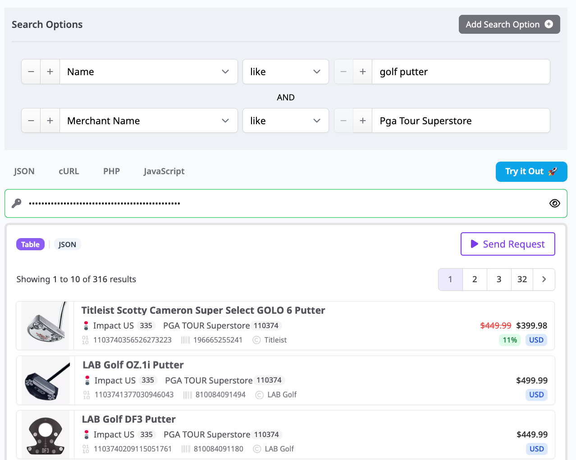Edit the Pga Tour Superstore value field
Viewport: 576px width, 460px height.
click(461, 121)
